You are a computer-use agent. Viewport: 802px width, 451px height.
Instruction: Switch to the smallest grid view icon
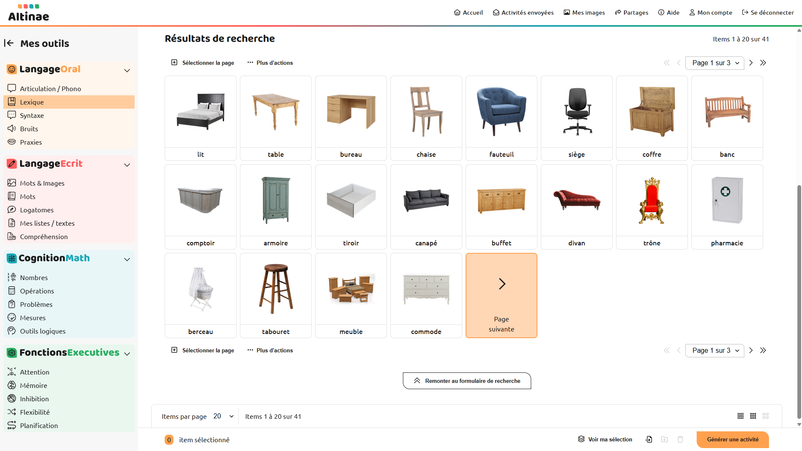coord(741,416)
